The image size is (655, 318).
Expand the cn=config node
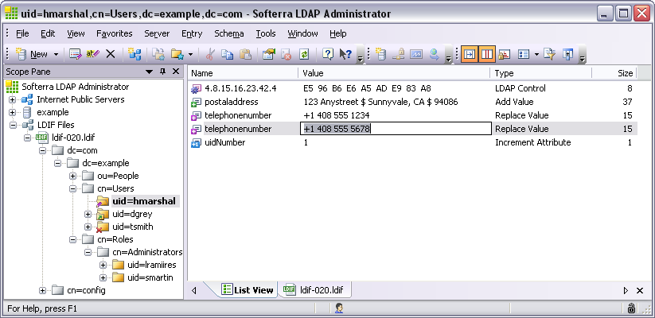coord(43,290)
